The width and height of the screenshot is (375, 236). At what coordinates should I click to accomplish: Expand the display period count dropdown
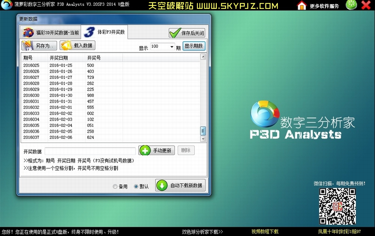click(x=172, y=47)
